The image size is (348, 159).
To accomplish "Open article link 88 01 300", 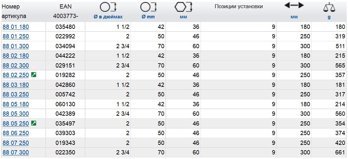I will 16,46.
